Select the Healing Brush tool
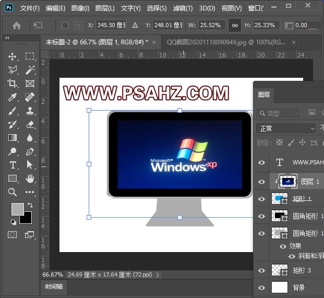The height and width of the screenshot is (298, 324). 30,97
